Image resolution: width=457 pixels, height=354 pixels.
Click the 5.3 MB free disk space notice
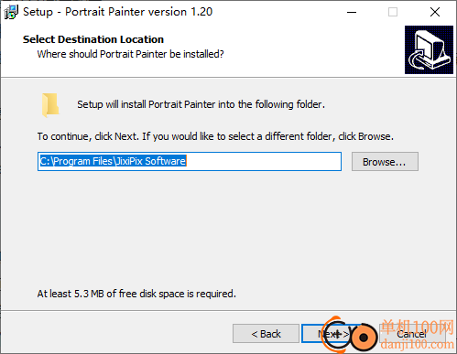136,294
